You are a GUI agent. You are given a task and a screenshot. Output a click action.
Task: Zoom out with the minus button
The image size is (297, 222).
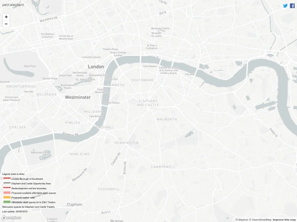coord(6,24)
